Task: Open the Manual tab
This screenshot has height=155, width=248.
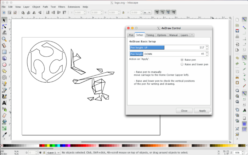Action: (x=174, y=35)
